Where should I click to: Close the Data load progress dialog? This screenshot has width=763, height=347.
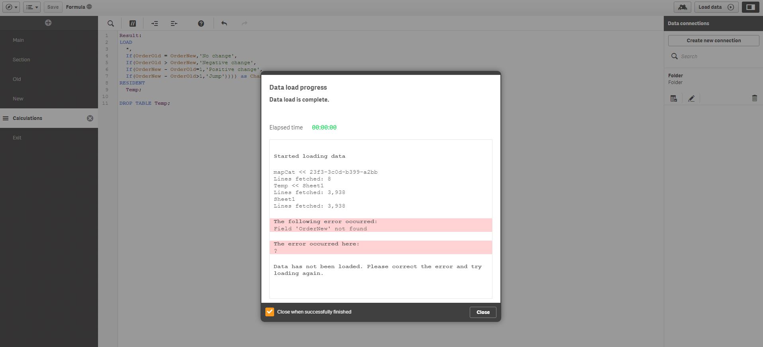(483, 312)
